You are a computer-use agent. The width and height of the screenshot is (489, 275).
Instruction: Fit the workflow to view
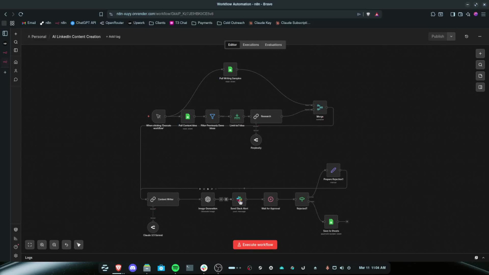coord(30,245)
